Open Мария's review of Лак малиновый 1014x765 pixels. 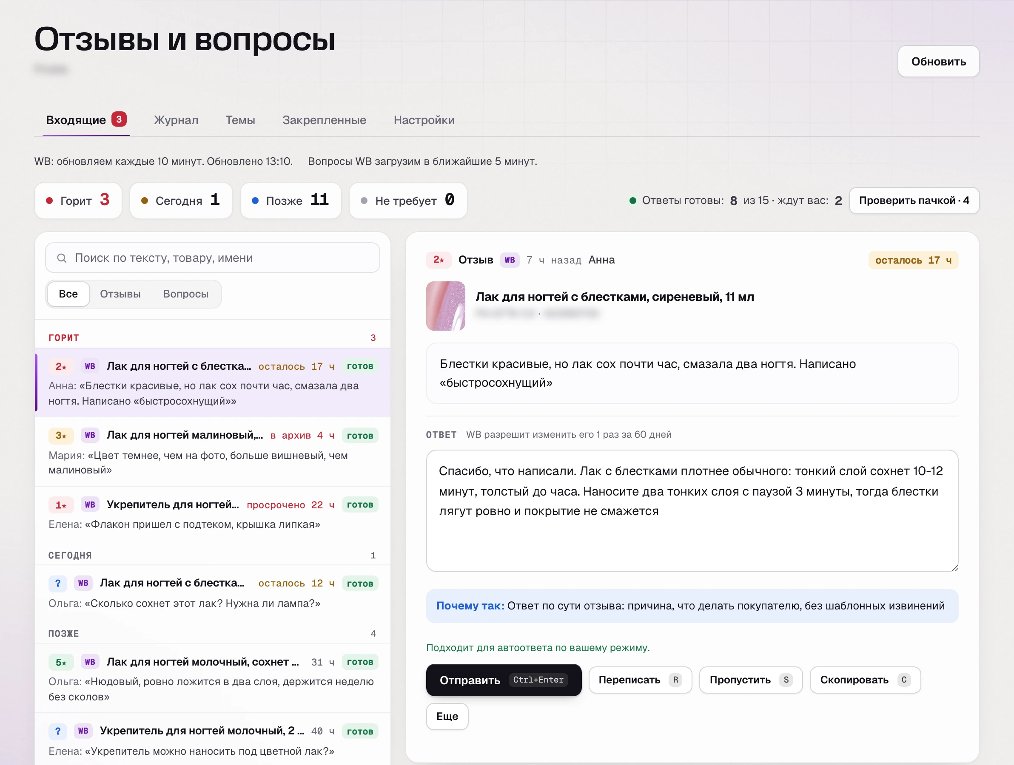pos(213,452)
